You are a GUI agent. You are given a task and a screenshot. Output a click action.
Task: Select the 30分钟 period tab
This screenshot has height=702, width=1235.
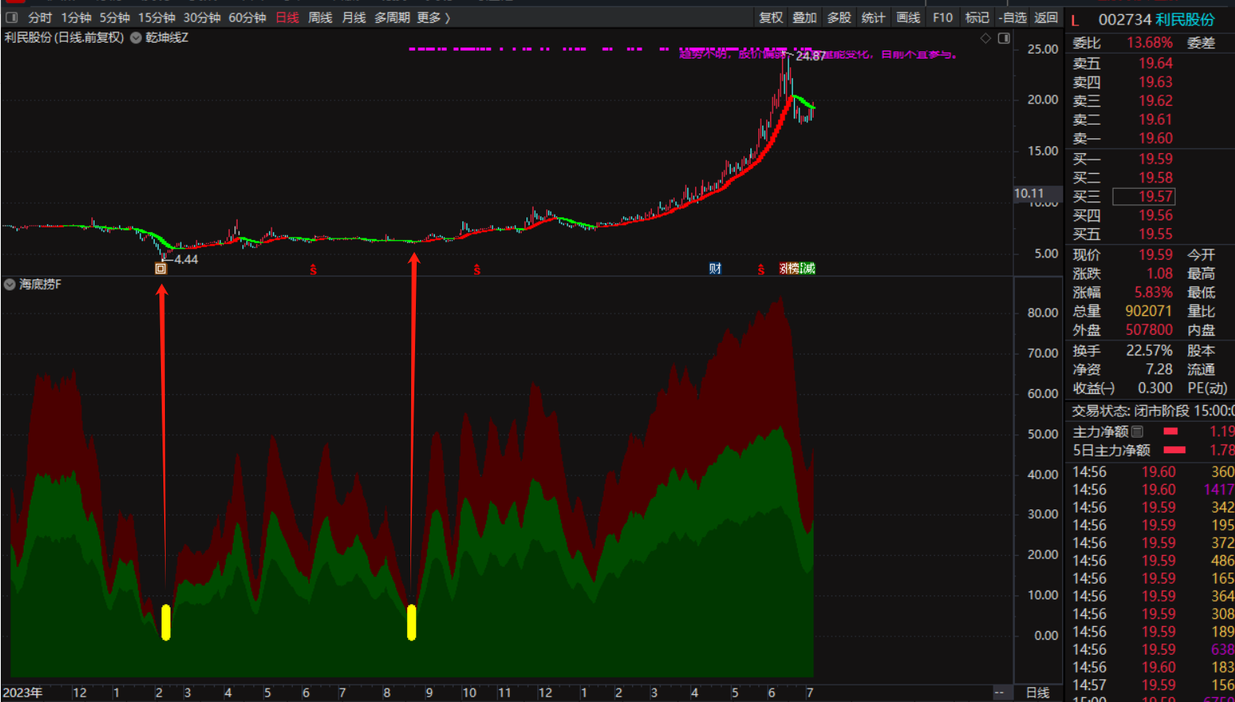pos(202,17)
